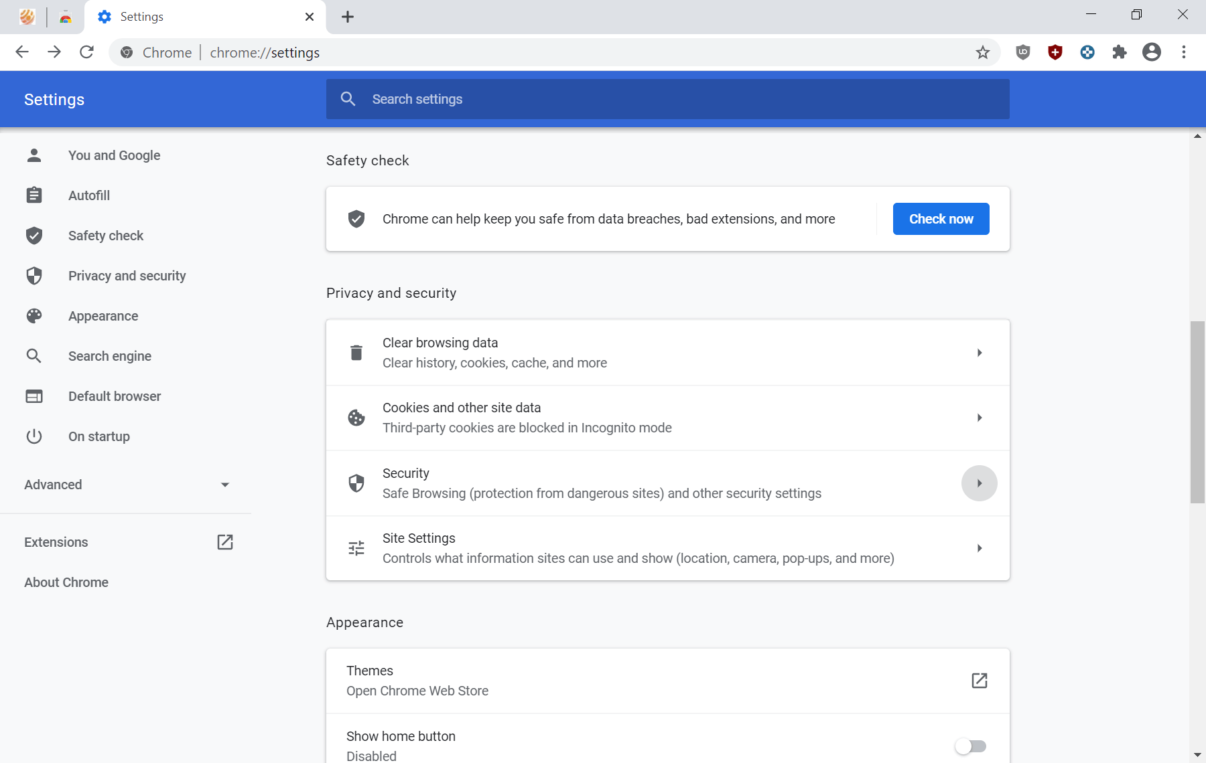The height and width of the screenshot is (763, 1206).
Task: Go back with the browser back arrow
Action: point(22,52)
